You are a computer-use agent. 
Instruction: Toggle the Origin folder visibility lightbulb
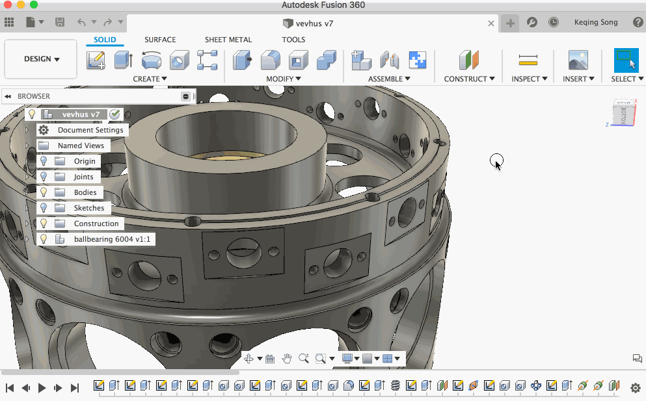pos(44,161)
